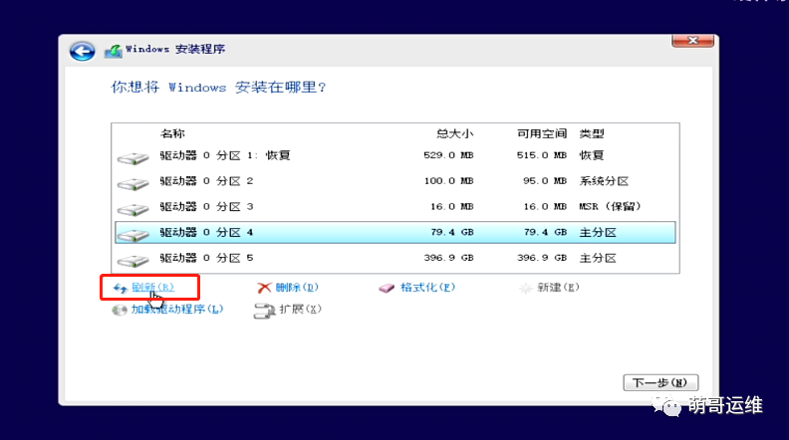Select 驱动器 0 分区 4 row
Viewport: 789px width, 440px height.
pyautogui.click(x=395, y=232)
